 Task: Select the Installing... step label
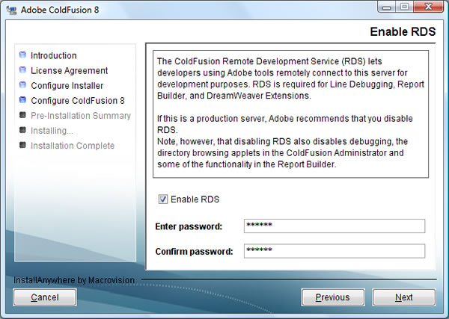point(52,131)
